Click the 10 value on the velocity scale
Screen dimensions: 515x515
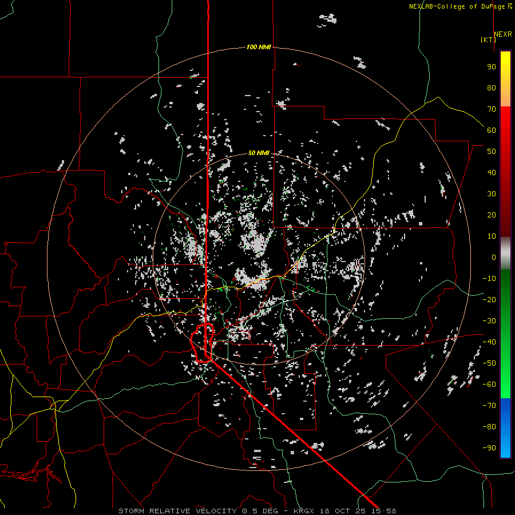[x=492, y=236]
